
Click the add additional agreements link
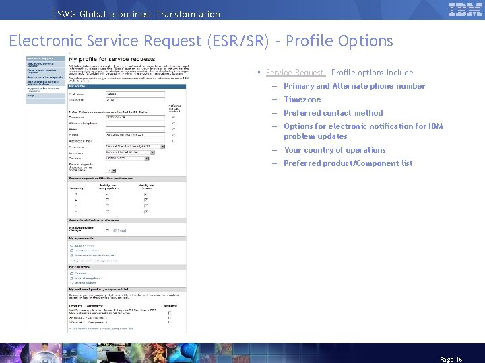(x=94, y=261)
